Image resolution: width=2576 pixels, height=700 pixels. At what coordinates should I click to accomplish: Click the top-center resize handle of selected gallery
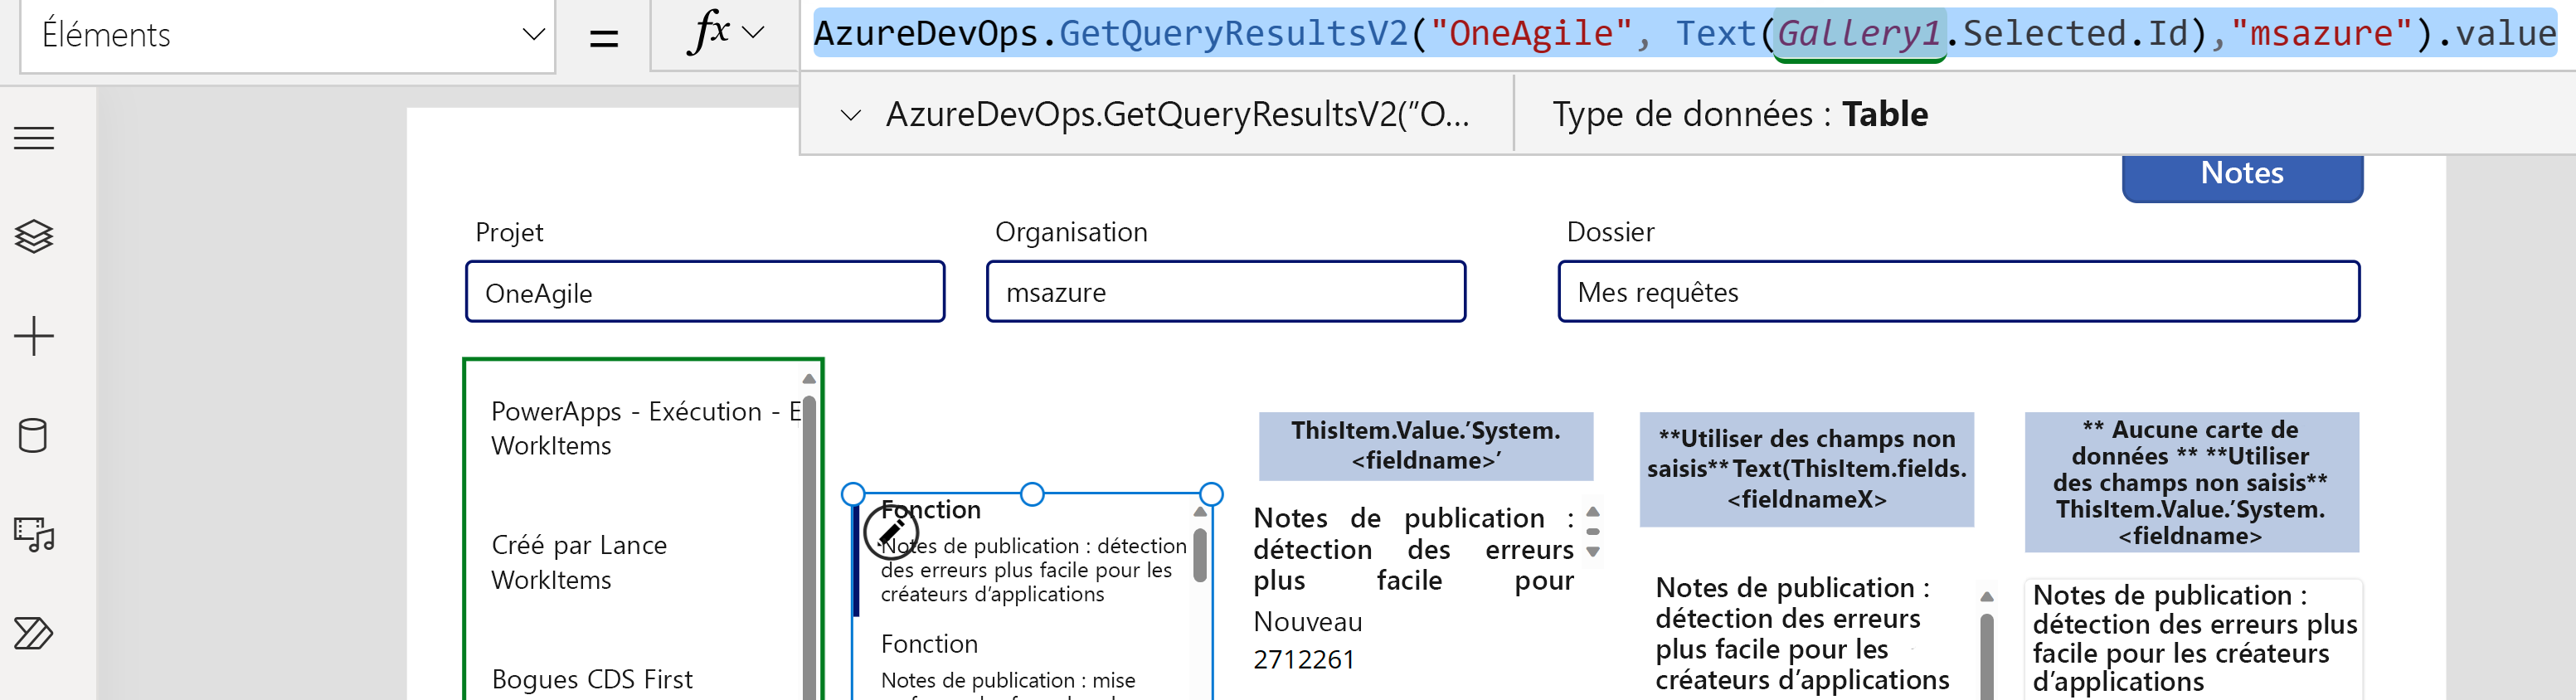point(1032,494)
